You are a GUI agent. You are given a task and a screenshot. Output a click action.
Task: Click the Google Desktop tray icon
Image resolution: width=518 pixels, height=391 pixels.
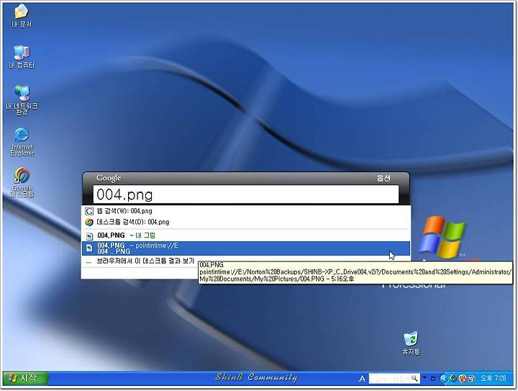(x=453, y=379)
